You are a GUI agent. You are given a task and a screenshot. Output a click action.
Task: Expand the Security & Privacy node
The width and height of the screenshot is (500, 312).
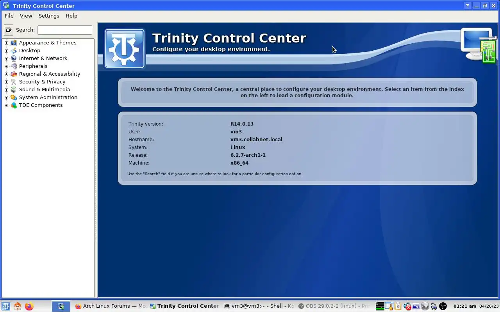[6, 82]
